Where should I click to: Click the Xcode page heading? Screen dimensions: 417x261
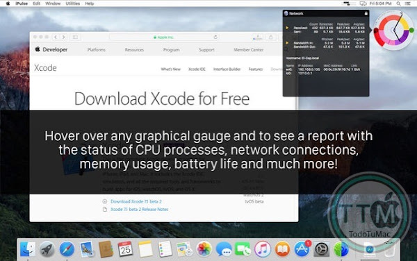(45, 68)
